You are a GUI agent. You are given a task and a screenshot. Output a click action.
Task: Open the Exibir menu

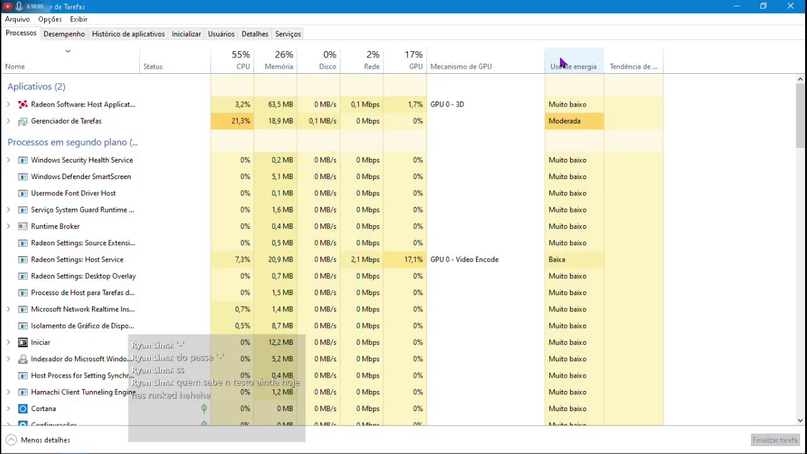[79, 20]
